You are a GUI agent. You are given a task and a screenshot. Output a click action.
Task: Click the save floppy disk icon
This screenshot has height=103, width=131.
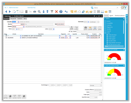pos(22,12)
